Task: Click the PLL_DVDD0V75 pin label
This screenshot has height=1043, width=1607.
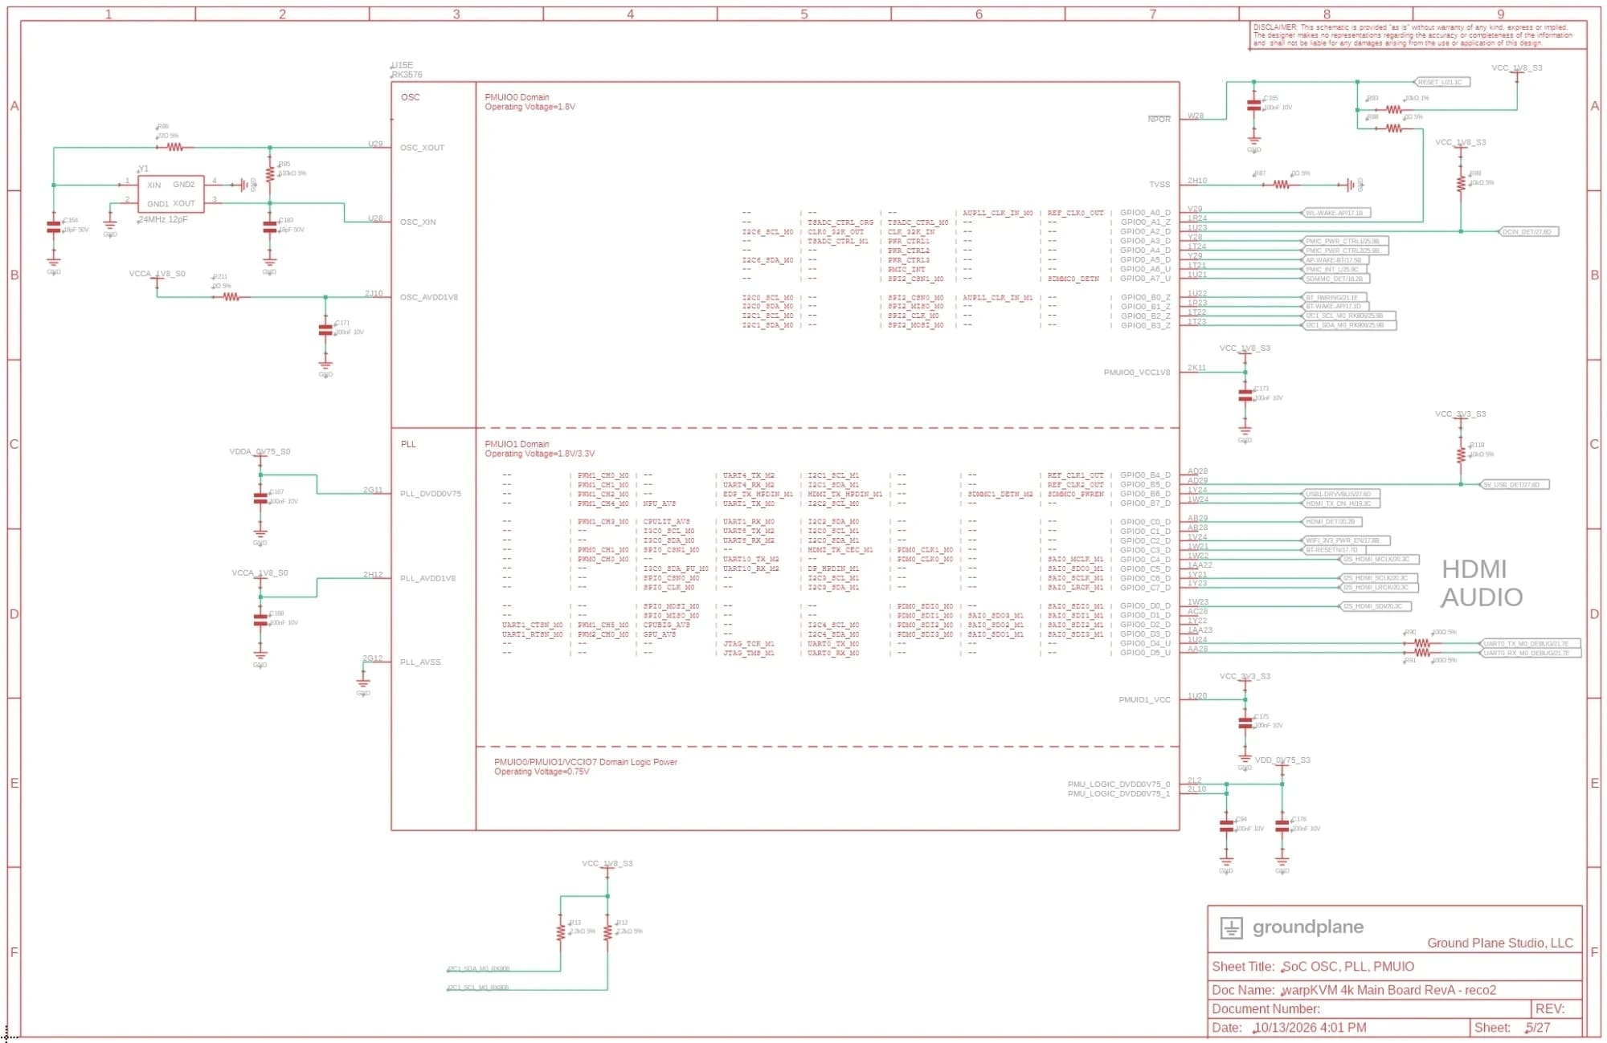Action: (431, 494)
